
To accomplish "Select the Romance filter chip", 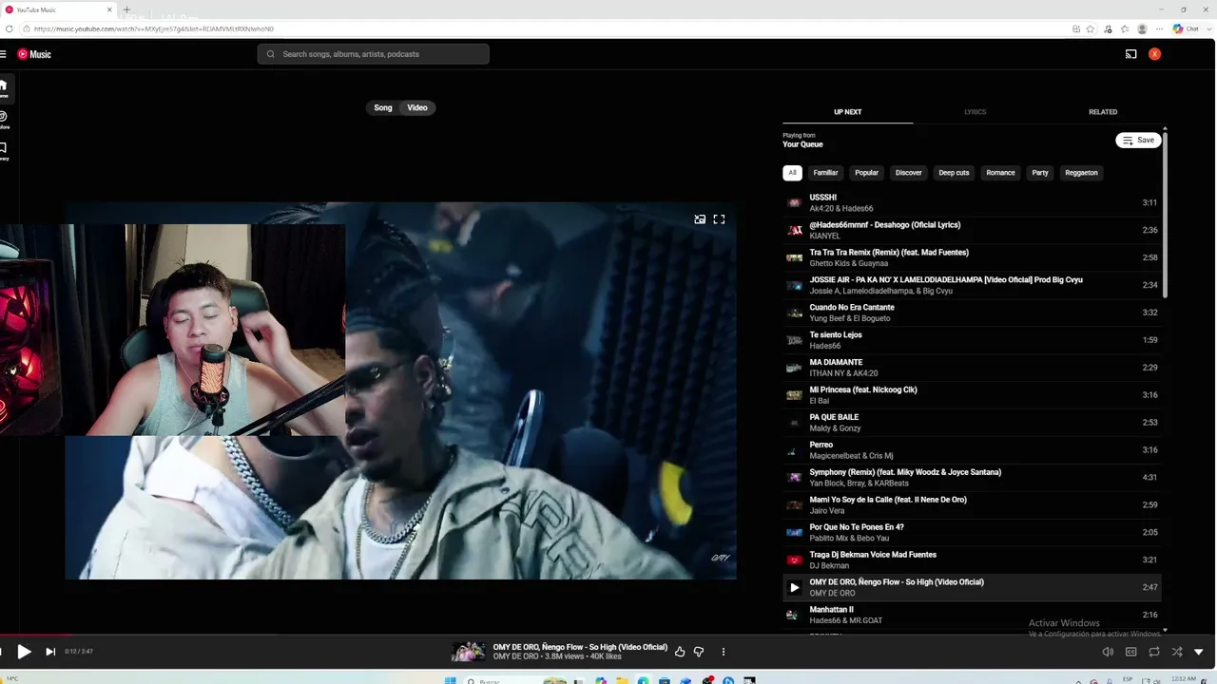I will [x=1000, y=173].
